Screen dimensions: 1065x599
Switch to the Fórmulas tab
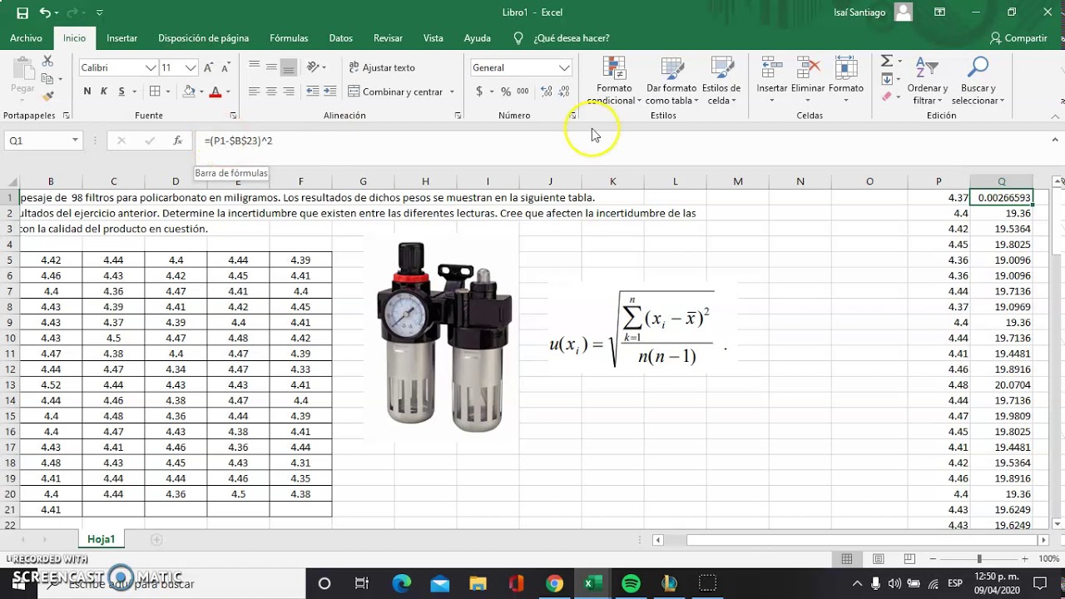[x=289, y=38]
